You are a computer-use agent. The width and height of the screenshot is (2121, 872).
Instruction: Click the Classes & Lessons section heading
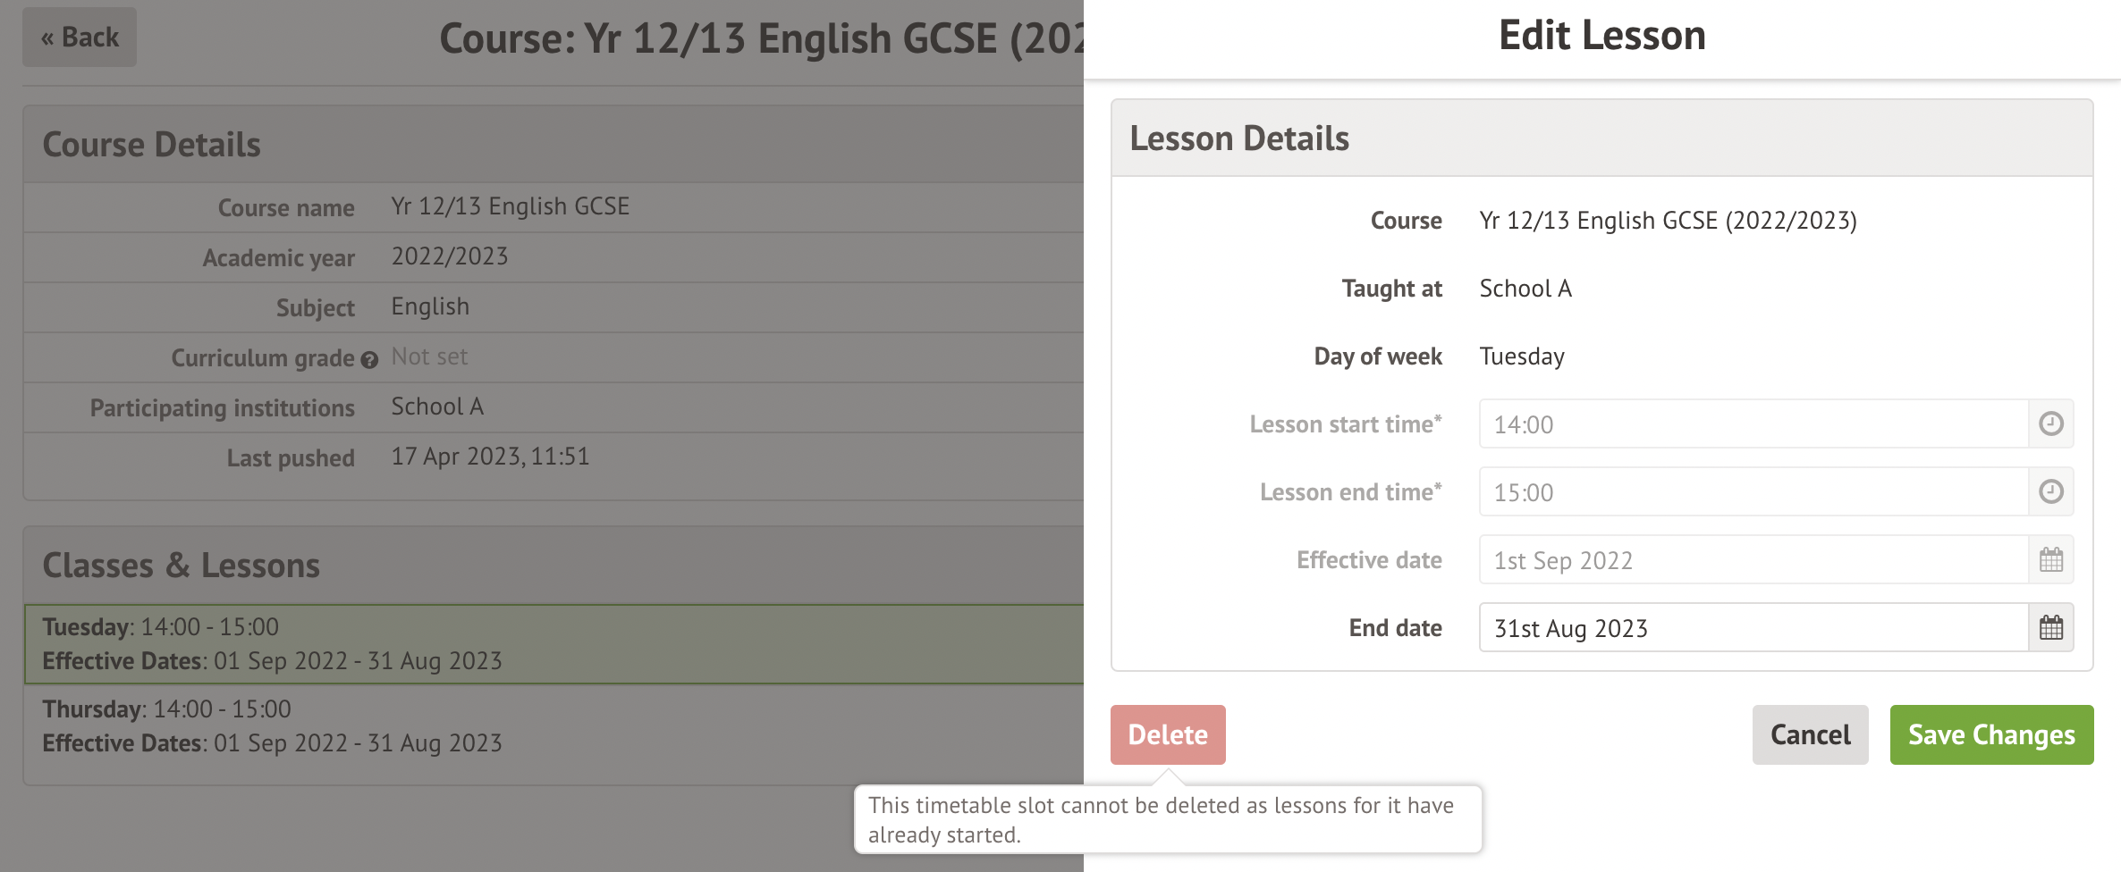[x=182, y=566]
